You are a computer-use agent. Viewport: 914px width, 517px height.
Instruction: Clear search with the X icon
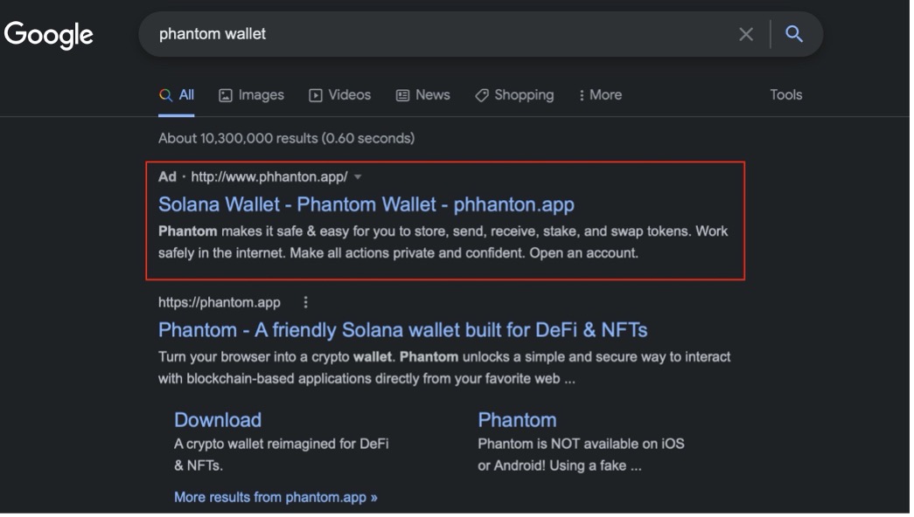tap(745, 34)
